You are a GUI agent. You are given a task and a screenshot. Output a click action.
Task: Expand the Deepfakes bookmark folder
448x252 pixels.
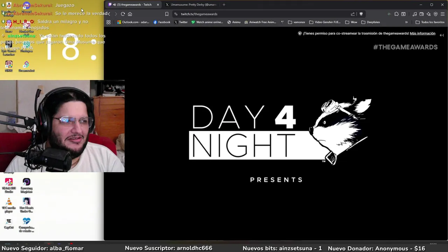tap(370, 22)
